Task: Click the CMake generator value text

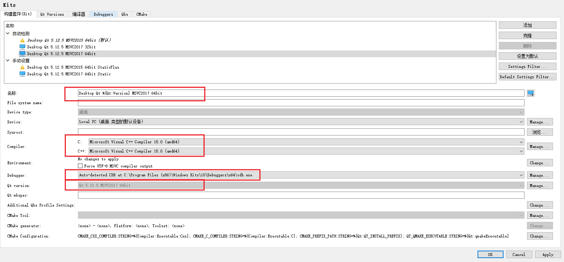Action: (x=131, y=226)
